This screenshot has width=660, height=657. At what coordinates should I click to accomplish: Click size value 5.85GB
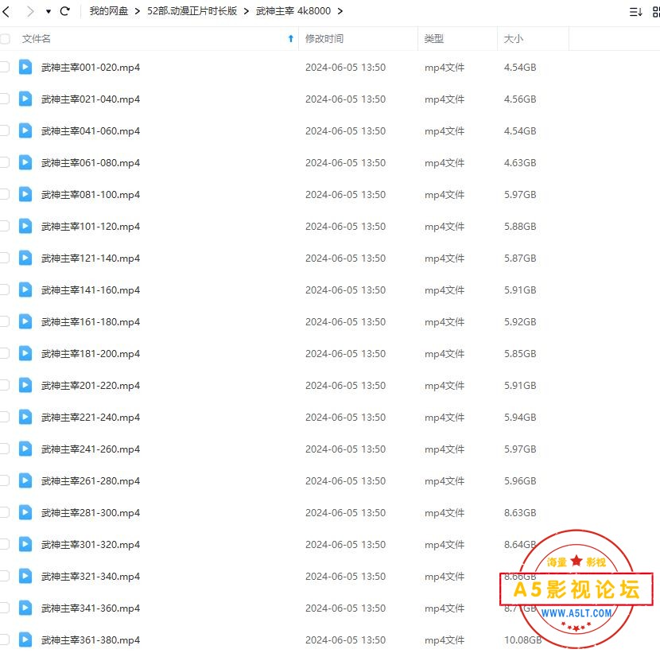click(x=520, y=354)
